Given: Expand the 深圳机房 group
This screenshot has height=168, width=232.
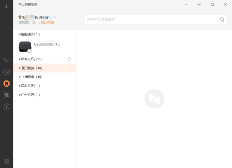Looking at the screenshot, I should (20, 86).
